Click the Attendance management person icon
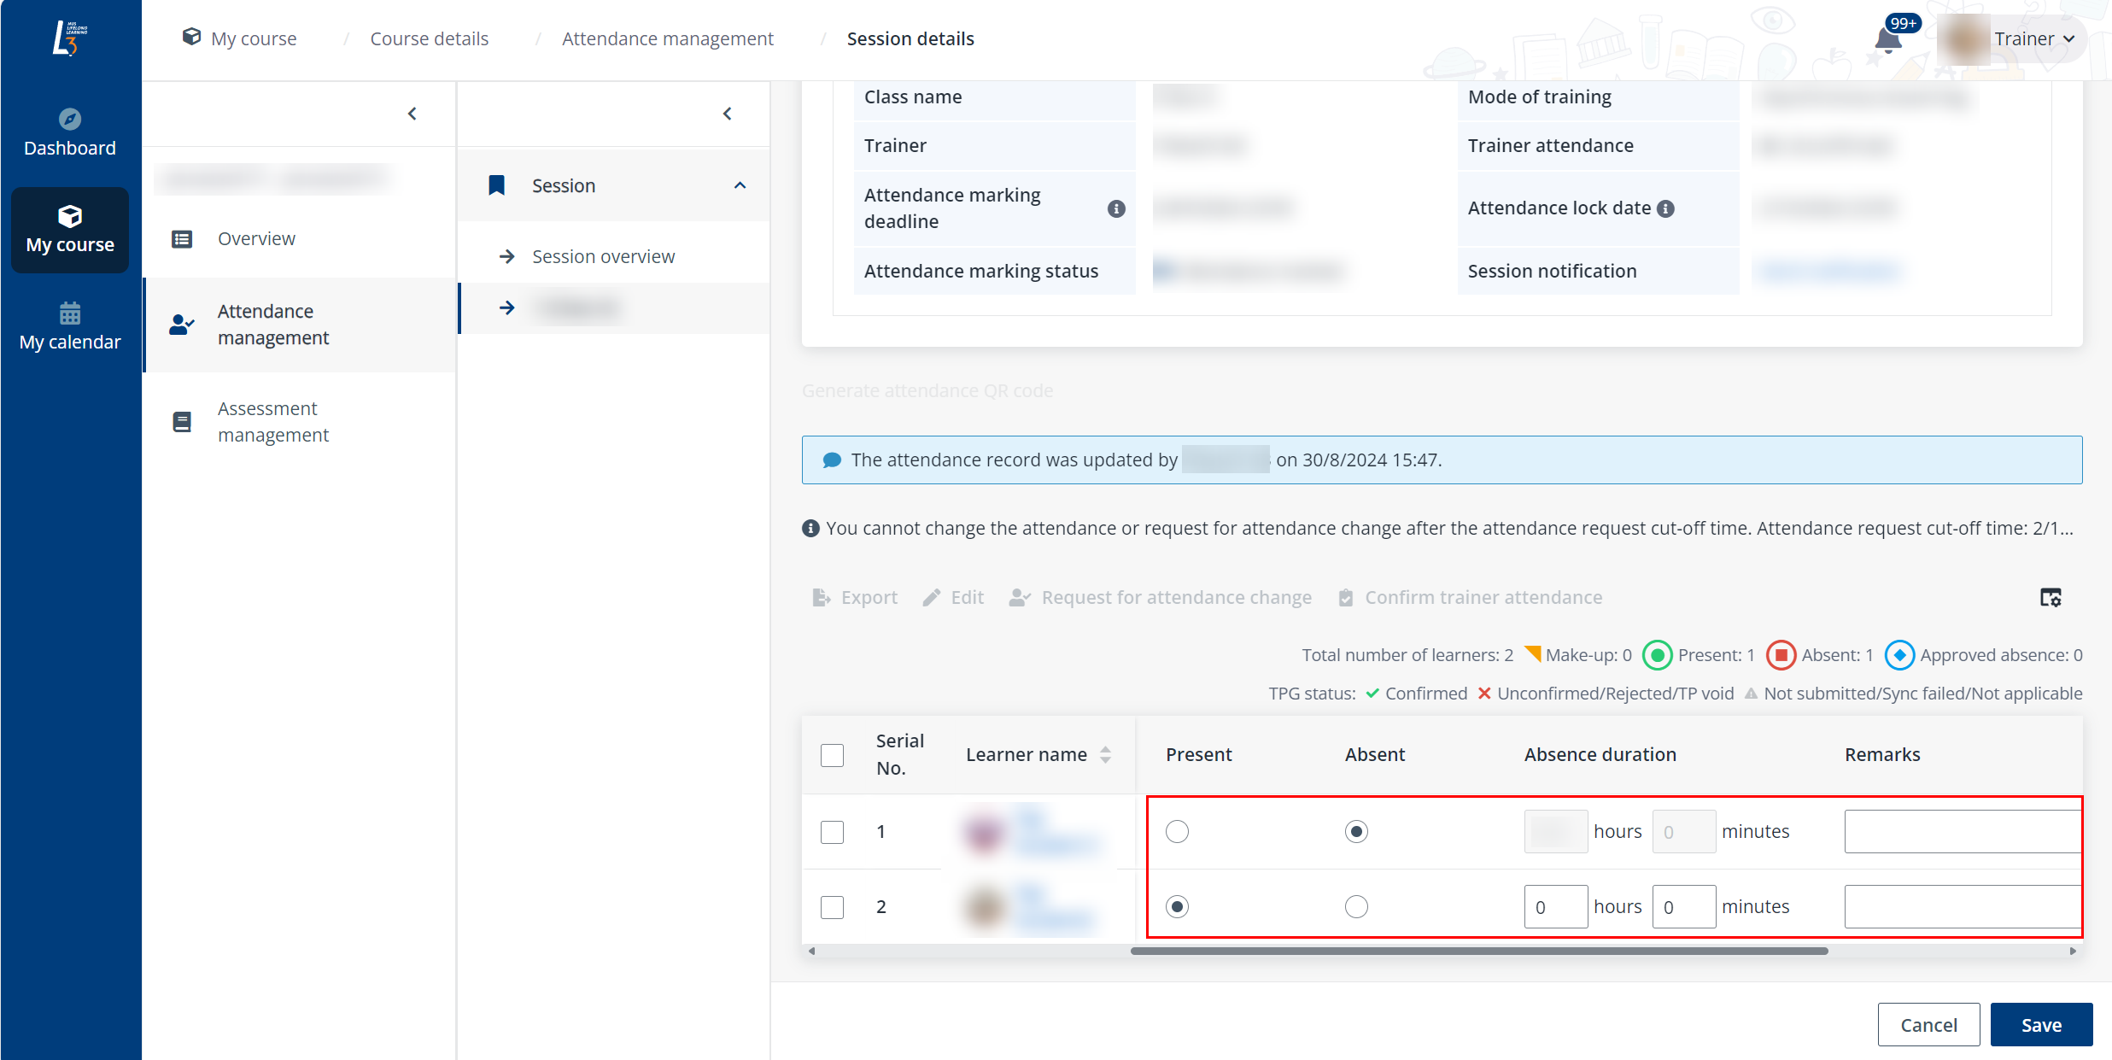This screenshot has height=1060, width=2112. click(x=182, y=325)
